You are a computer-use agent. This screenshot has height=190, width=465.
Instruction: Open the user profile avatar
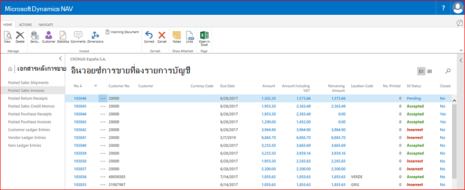(x=458, y=8)
